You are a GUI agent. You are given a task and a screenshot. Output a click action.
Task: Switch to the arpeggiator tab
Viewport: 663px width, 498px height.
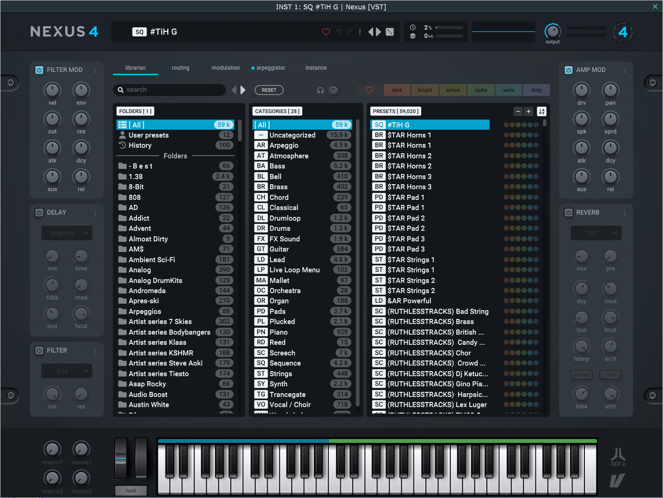[270, 68]
